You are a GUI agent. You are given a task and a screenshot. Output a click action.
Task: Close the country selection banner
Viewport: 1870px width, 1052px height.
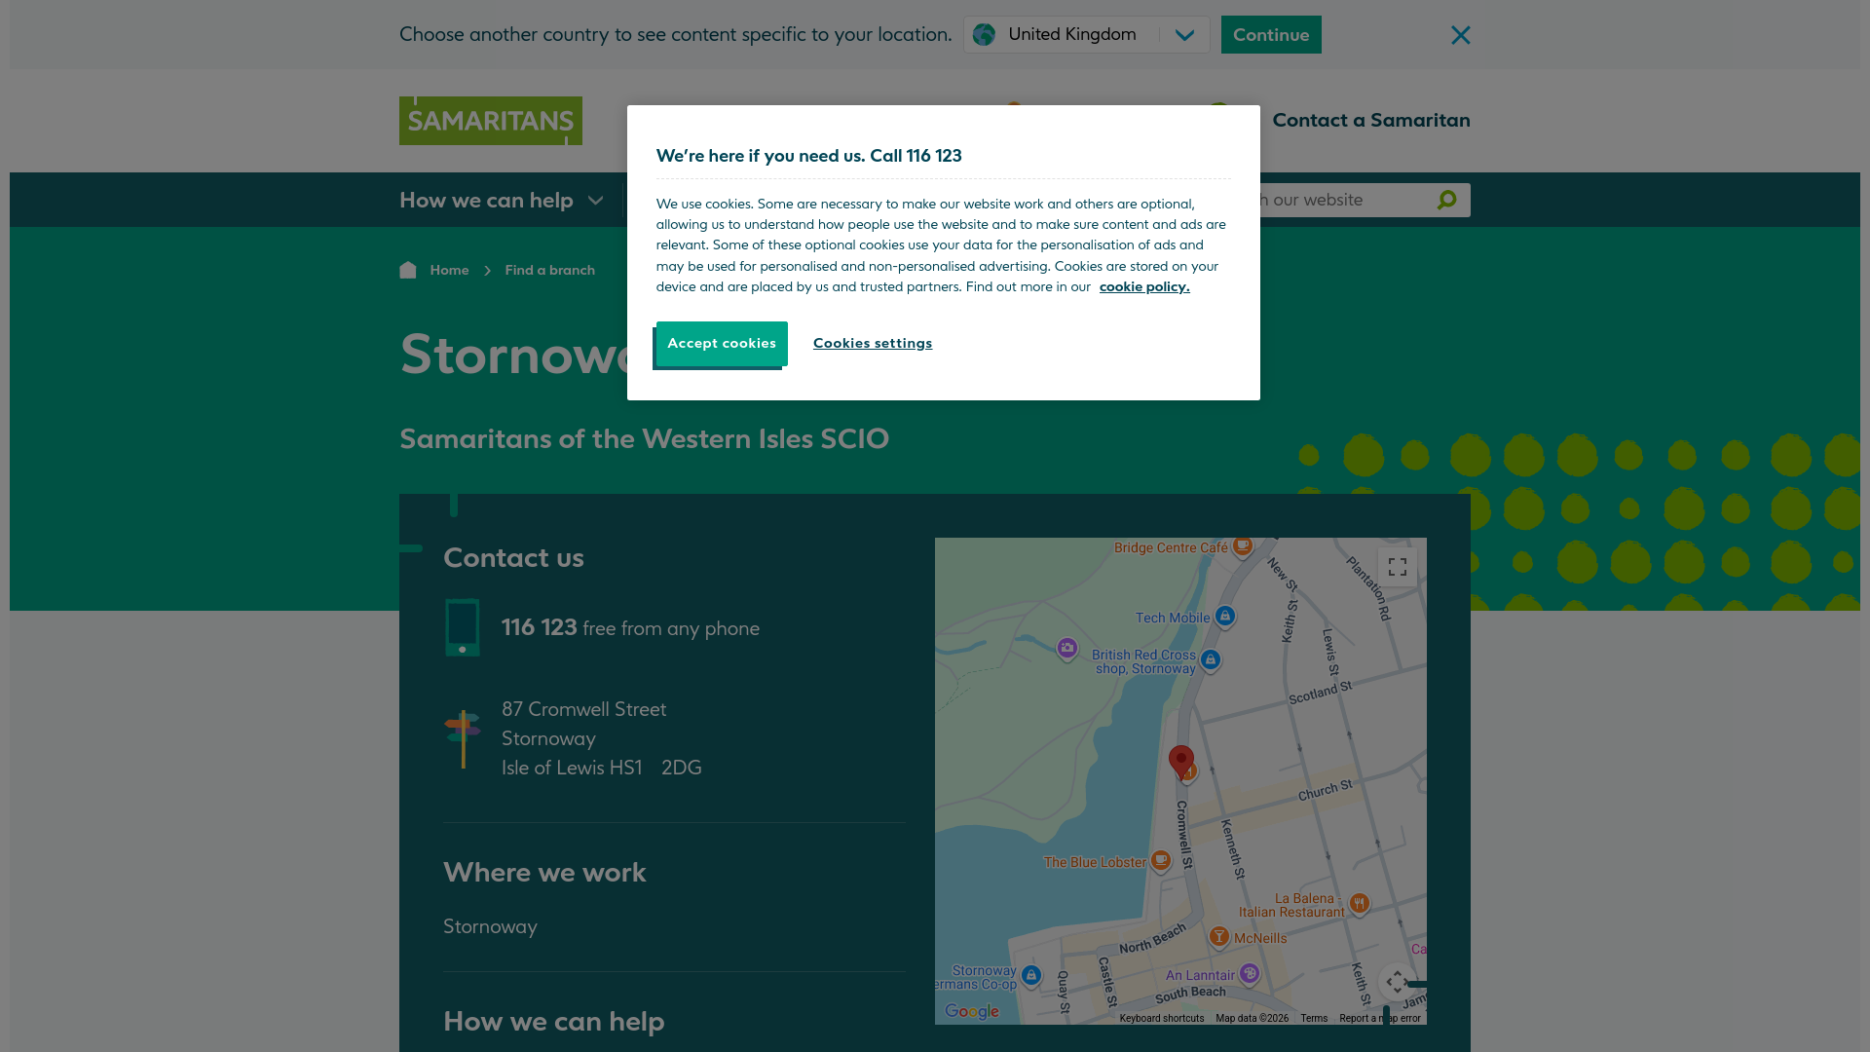tap(1460, 35)
